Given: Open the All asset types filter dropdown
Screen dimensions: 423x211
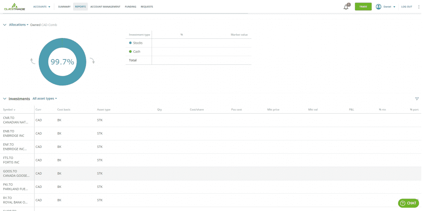Looking at the screenshot, I should point(45,99).
